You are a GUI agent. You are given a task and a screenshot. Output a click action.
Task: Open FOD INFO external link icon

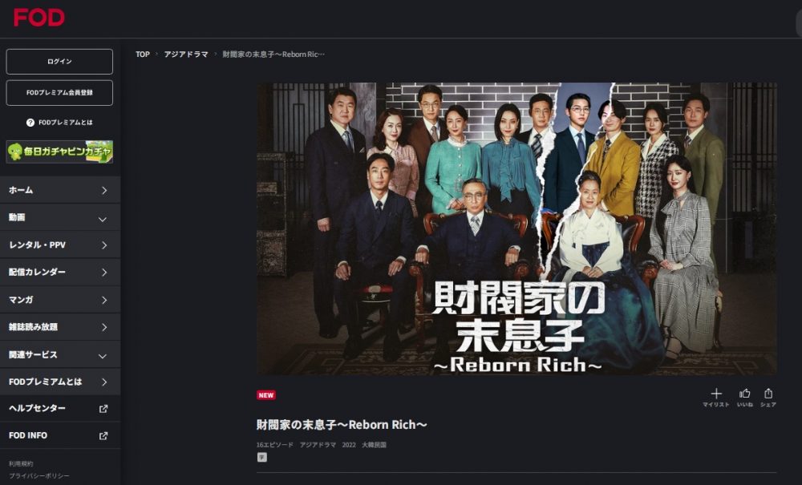(103, 435)
